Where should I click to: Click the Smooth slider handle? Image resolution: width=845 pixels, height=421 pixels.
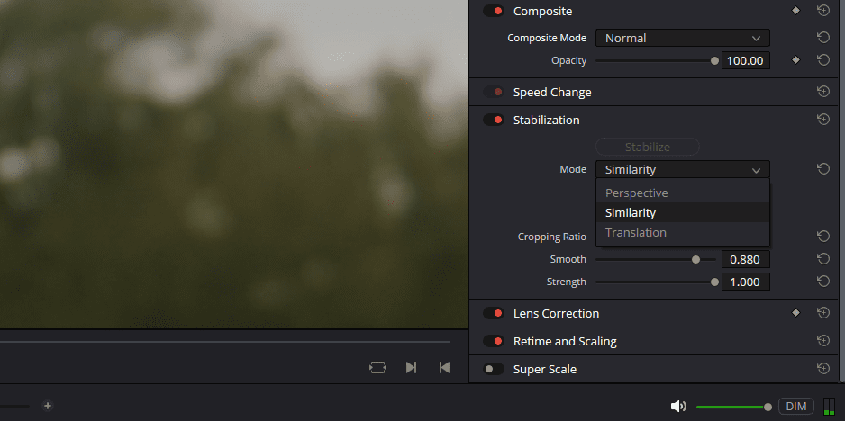(x=695, y=259)
